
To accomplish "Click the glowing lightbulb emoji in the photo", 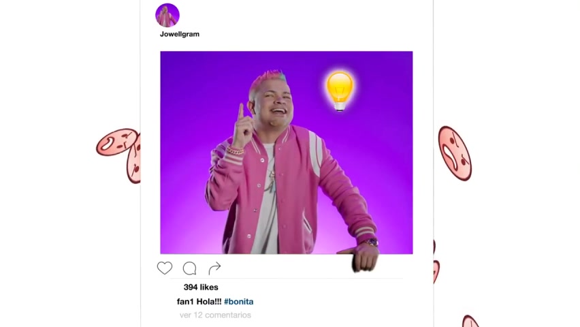I will [340, 91].
